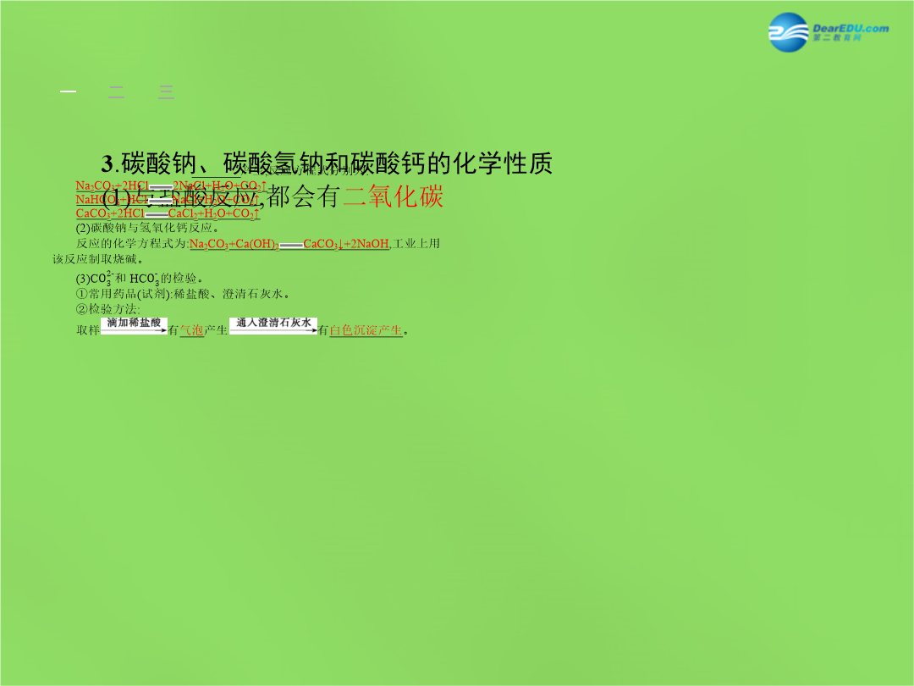Click text 工业上用

point(416,244)
